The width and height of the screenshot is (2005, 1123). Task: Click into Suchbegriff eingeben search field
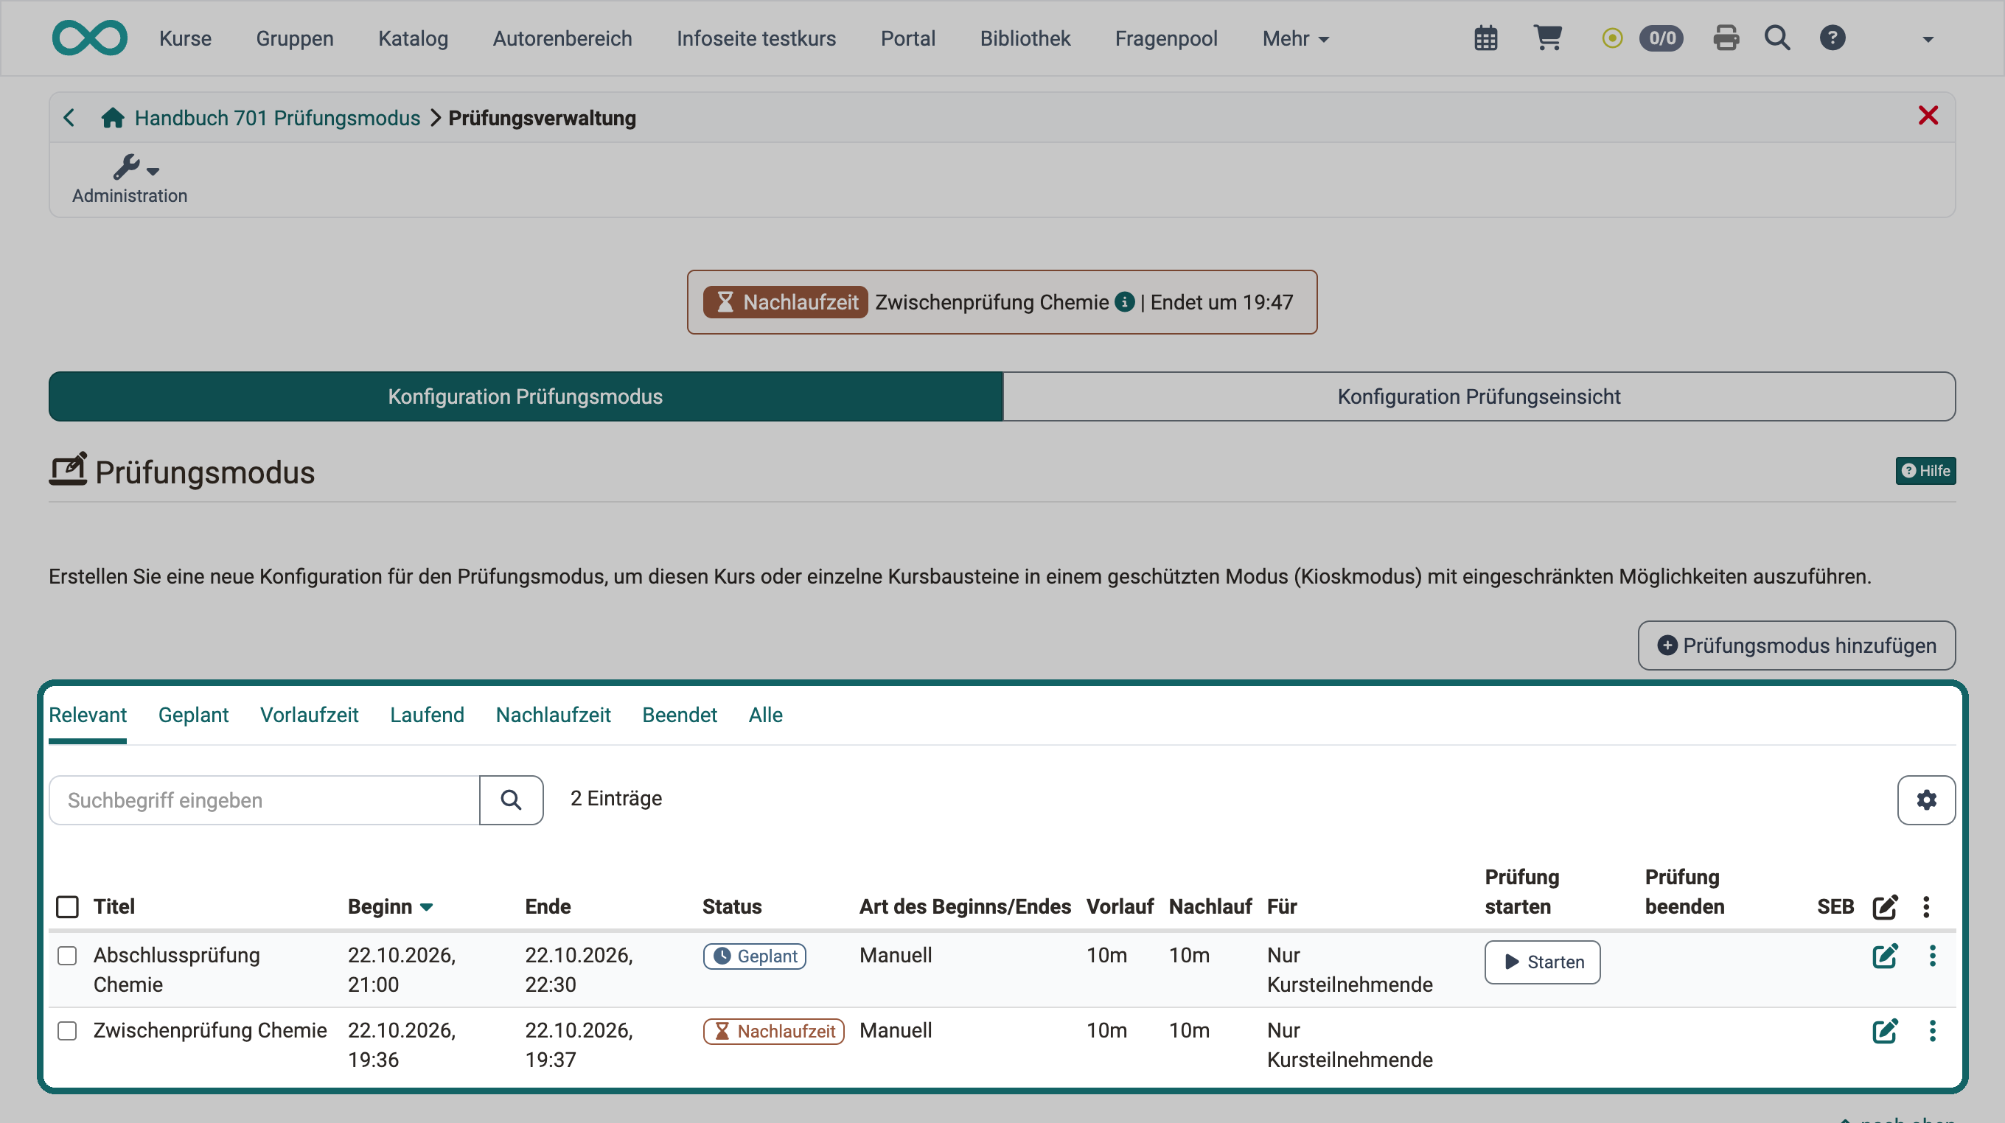point(264,800)
